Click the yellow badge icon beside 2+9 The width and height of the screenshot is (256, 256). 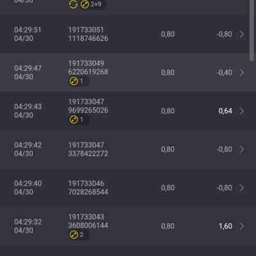pos(84,4)
